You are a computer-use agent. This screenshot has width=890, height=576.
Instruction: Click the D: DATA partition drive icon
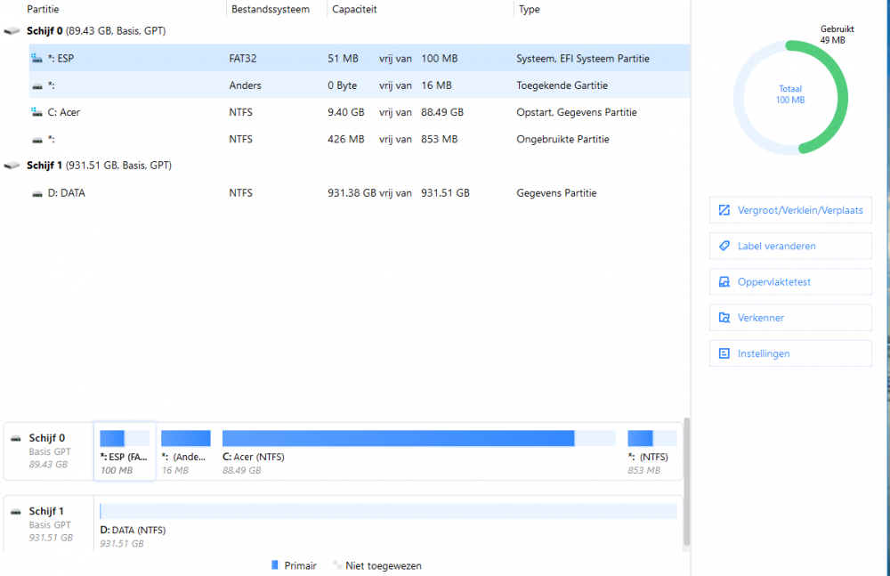36,193
